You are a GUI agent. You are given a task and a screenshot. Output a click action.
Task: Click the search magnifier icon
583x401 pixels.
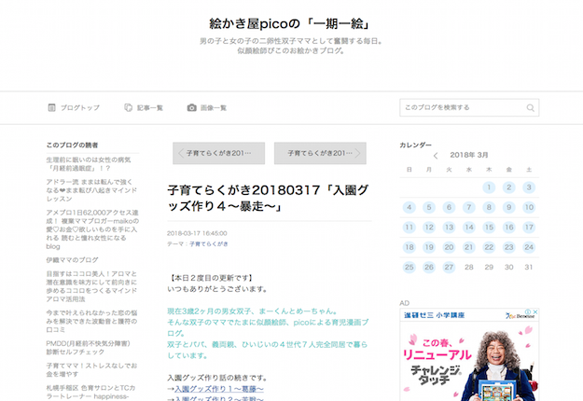[x=530, y=108]
